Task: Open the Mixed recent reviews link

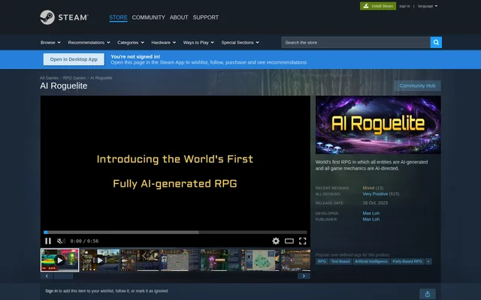Action: (x=368, y=188)
